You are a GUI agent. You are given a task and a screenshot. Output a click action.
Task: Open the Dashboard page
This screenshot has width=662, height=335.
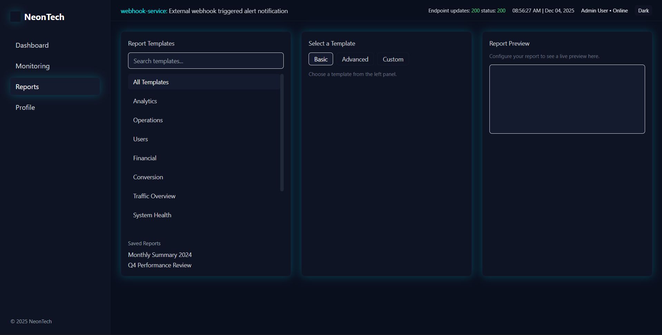pos(55,45)
